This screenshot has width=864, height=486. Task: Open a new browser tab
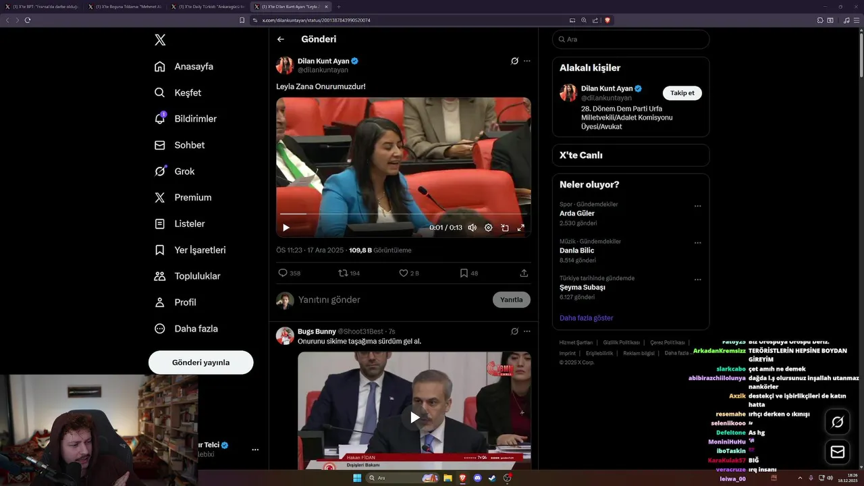pos(339,7)
